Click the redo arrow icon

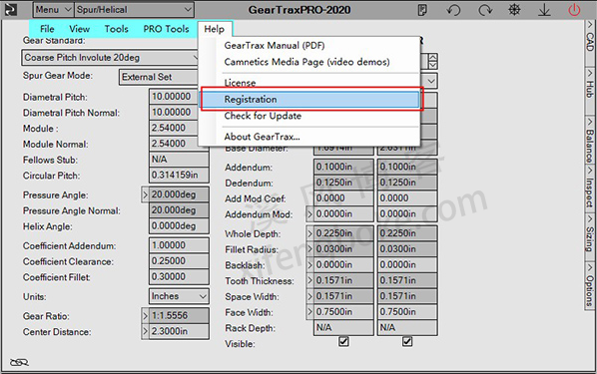485,10
